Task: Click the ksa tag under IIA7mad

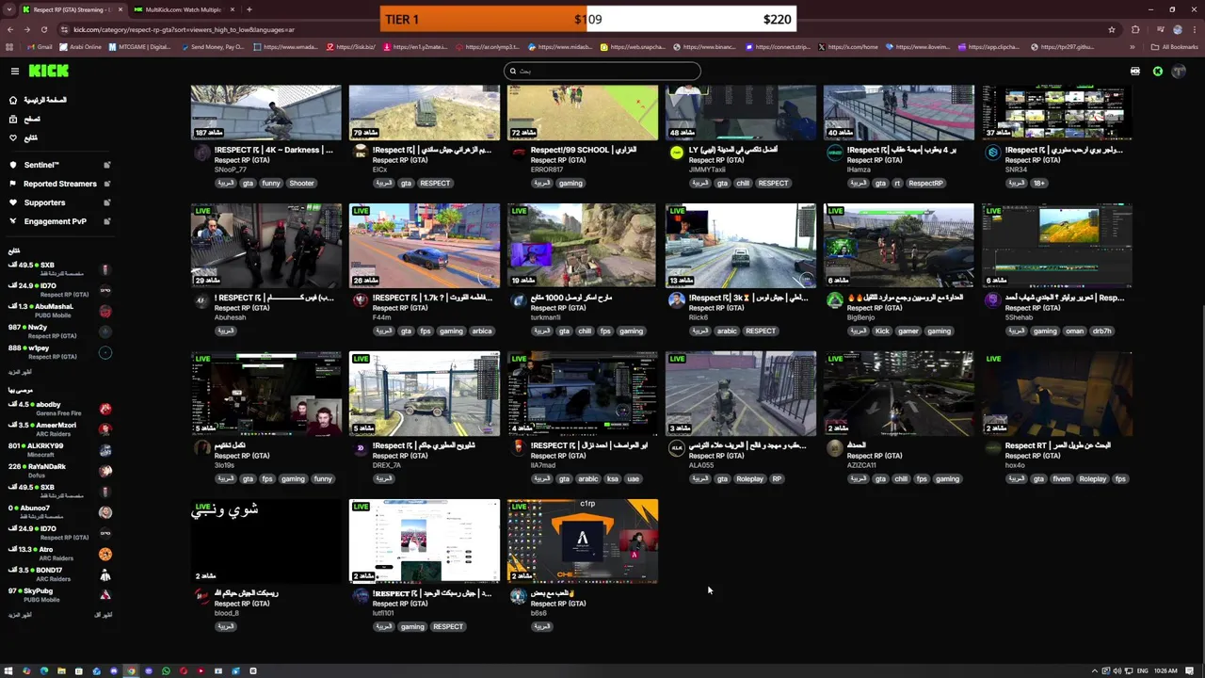Action: click(613, 479)
